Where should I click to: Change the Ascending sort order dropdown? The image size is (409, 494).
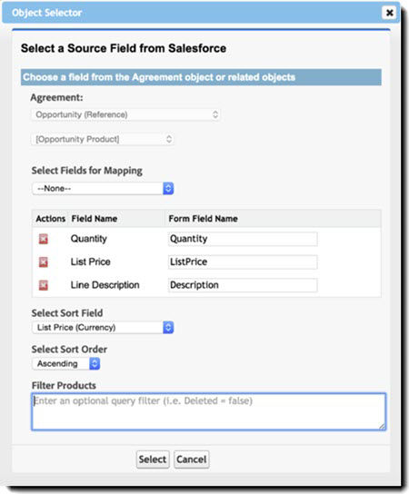point(66,363)
